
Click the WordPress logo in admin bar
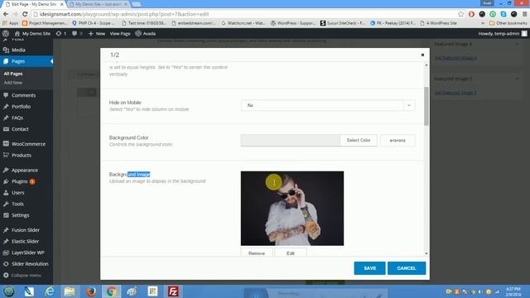[6, 33]
